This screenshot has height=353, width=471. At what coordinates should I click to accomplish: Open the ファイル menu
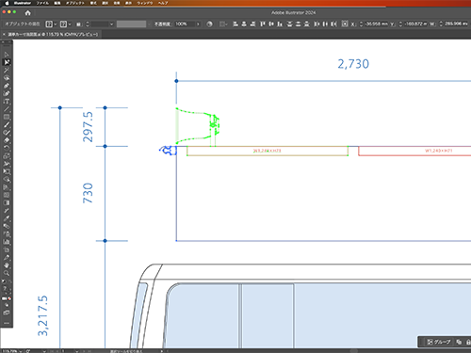click(42, 3)
